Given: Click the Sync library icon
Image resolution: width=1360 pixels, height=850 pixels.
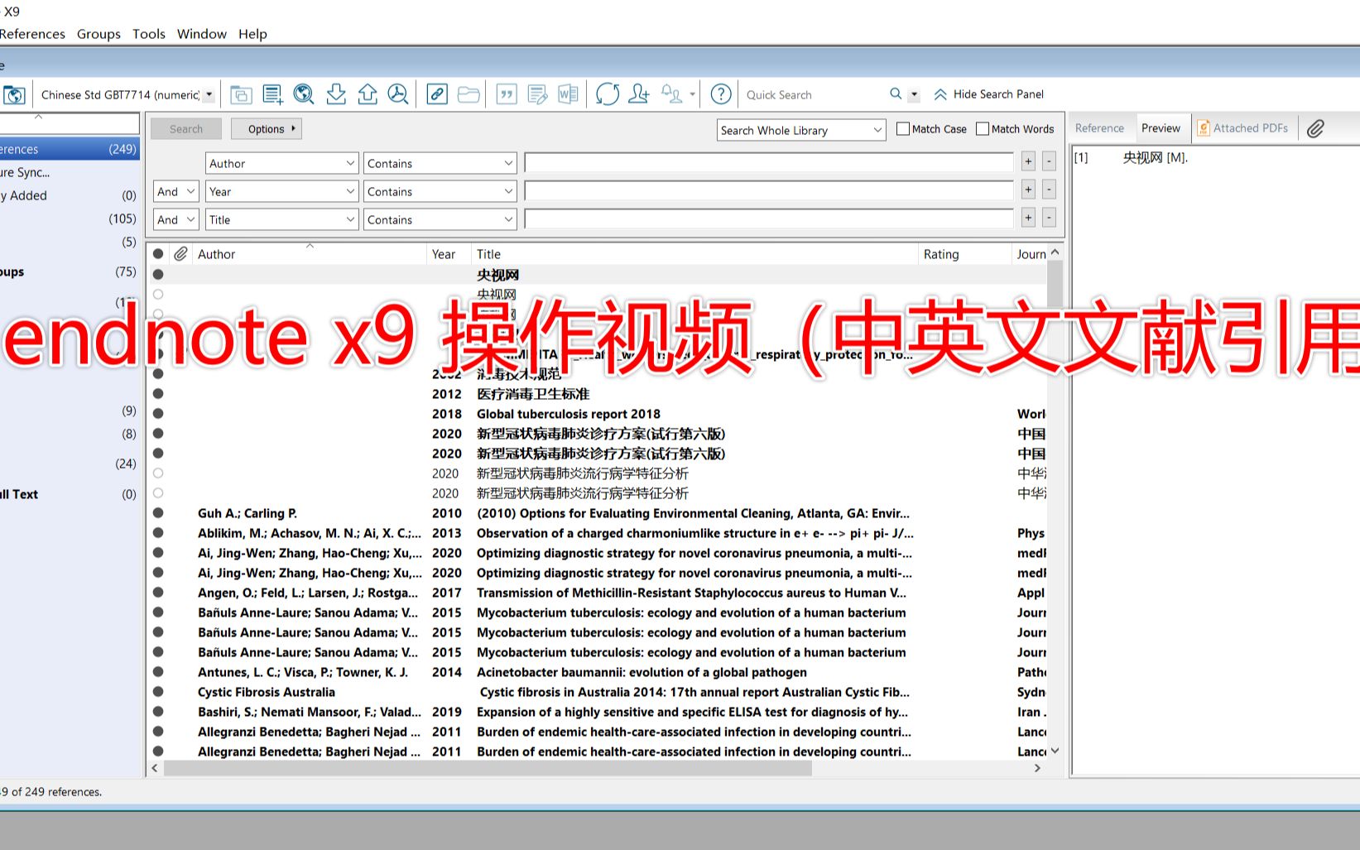Looking at the screenshot, I should pos(607,94).
